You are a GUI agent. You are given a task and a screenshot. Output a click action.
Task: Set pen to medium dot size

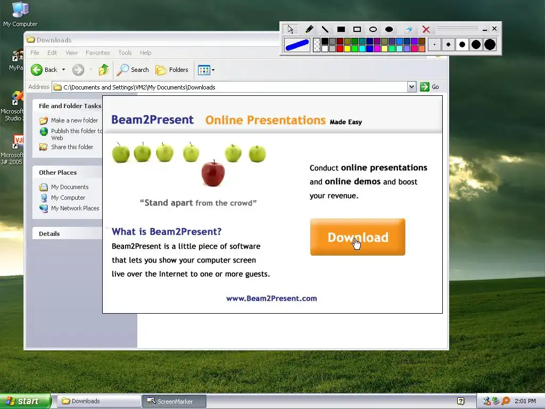point(463,45)
